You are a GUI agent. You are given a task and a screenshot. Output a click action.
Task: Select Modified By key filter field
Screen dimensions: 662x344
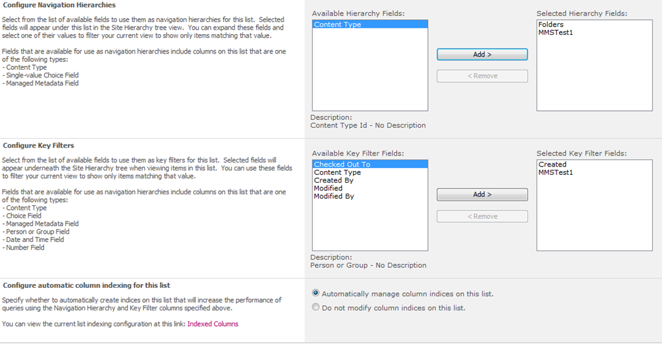click(x=334, y=196)
